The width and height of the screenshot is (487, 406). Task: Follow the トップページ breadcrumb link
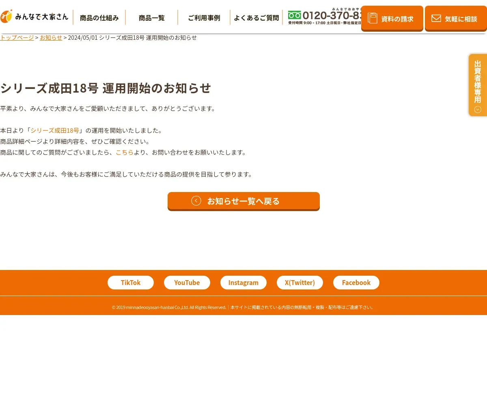(17, 37)
